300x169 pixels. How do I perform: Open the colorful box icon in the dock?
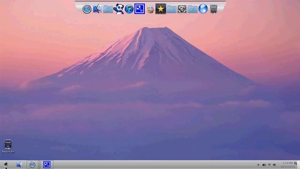pyautogui.click(x=150, y=9)
